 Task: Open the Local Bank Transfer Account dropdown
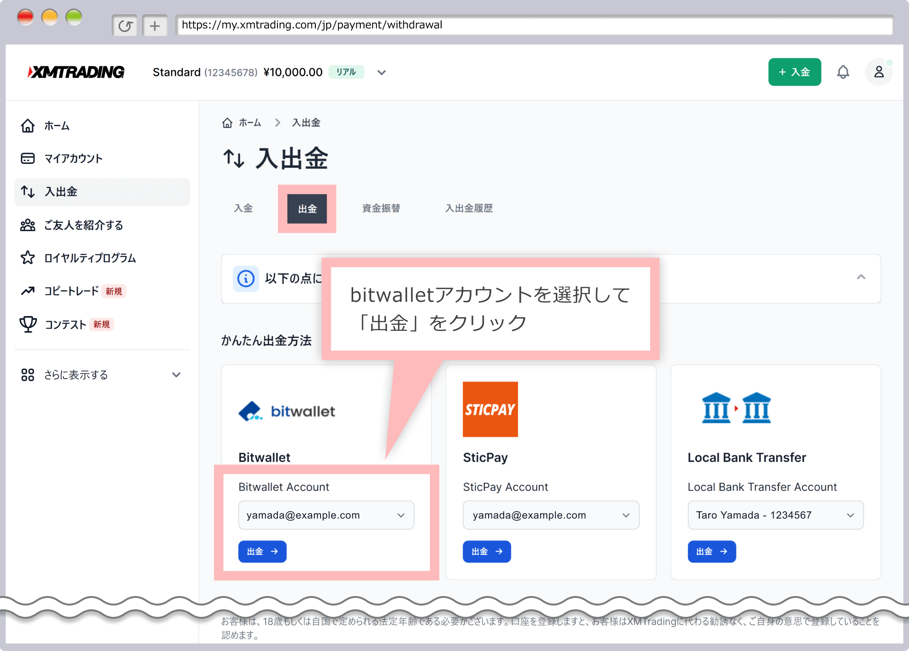coord(775,515)
